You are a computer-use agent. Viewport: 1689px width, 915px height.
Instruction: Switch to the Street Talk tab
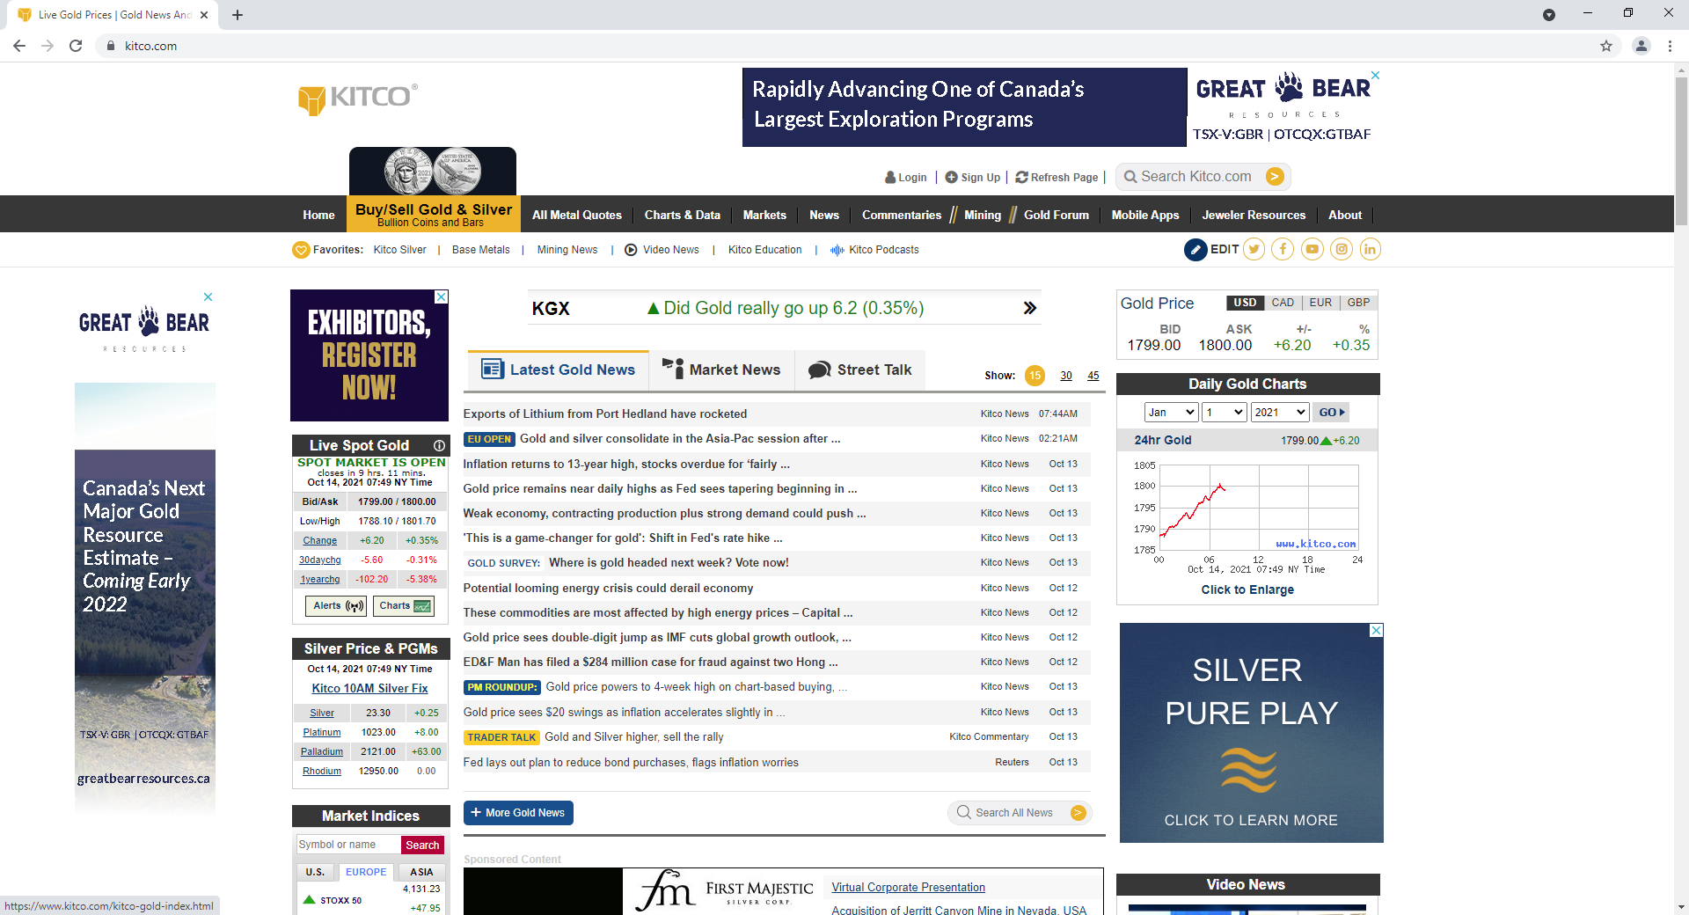coord(859,370)
